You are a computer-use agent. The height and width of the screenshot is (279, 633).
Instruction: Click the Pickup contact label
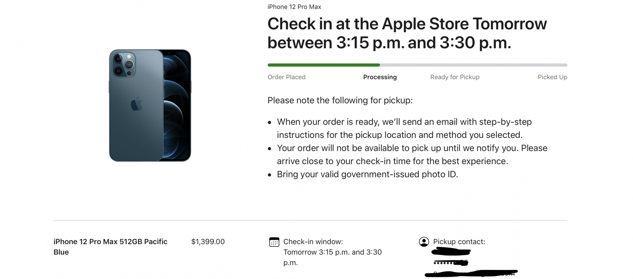(459, 242)
